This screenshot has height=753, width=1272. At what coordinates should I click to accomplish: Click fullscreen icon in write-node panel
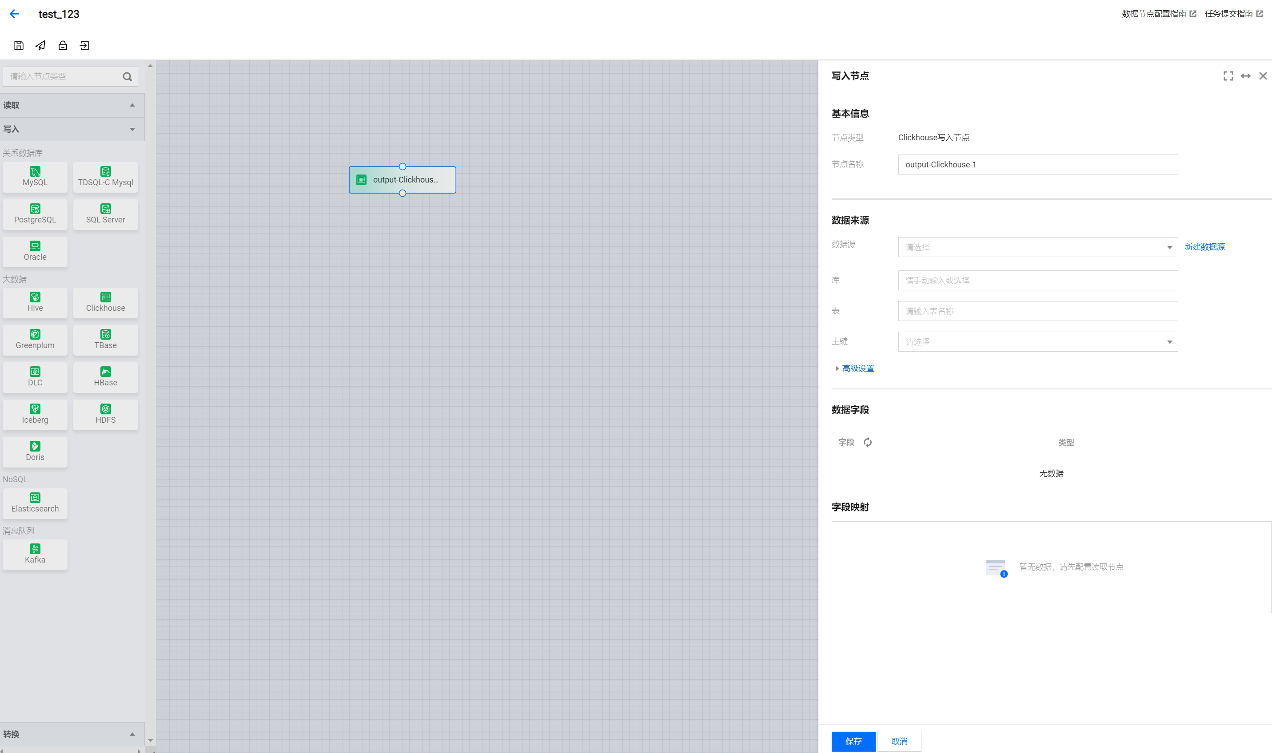[x=1228, y=76]
